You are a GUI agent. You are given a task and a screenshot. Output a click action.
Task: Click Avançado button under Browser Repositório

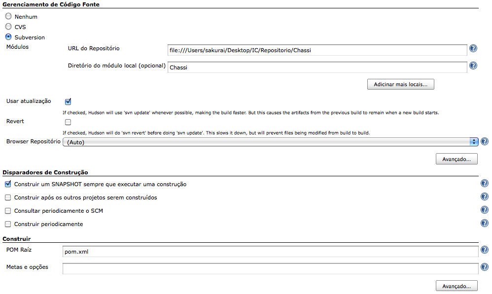(x=457, y=159)
